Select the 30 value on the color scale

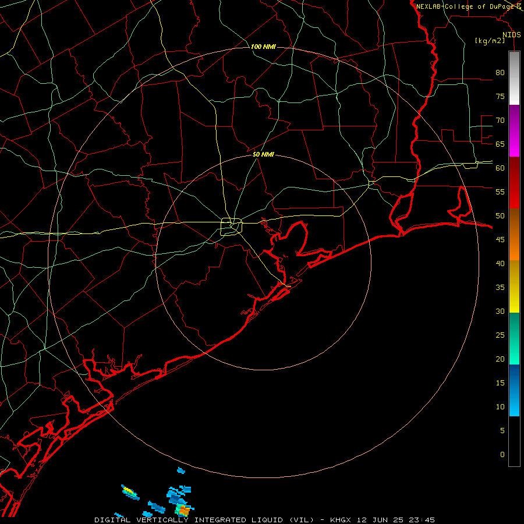500,311
